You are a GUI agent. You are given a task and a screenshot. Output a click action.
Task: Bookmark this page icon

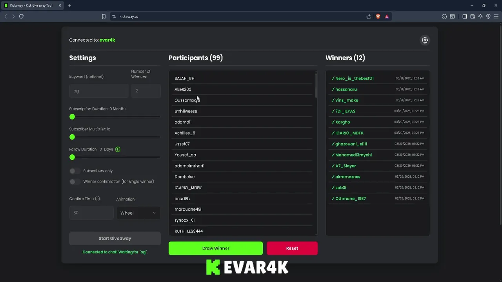pos(104,16)
